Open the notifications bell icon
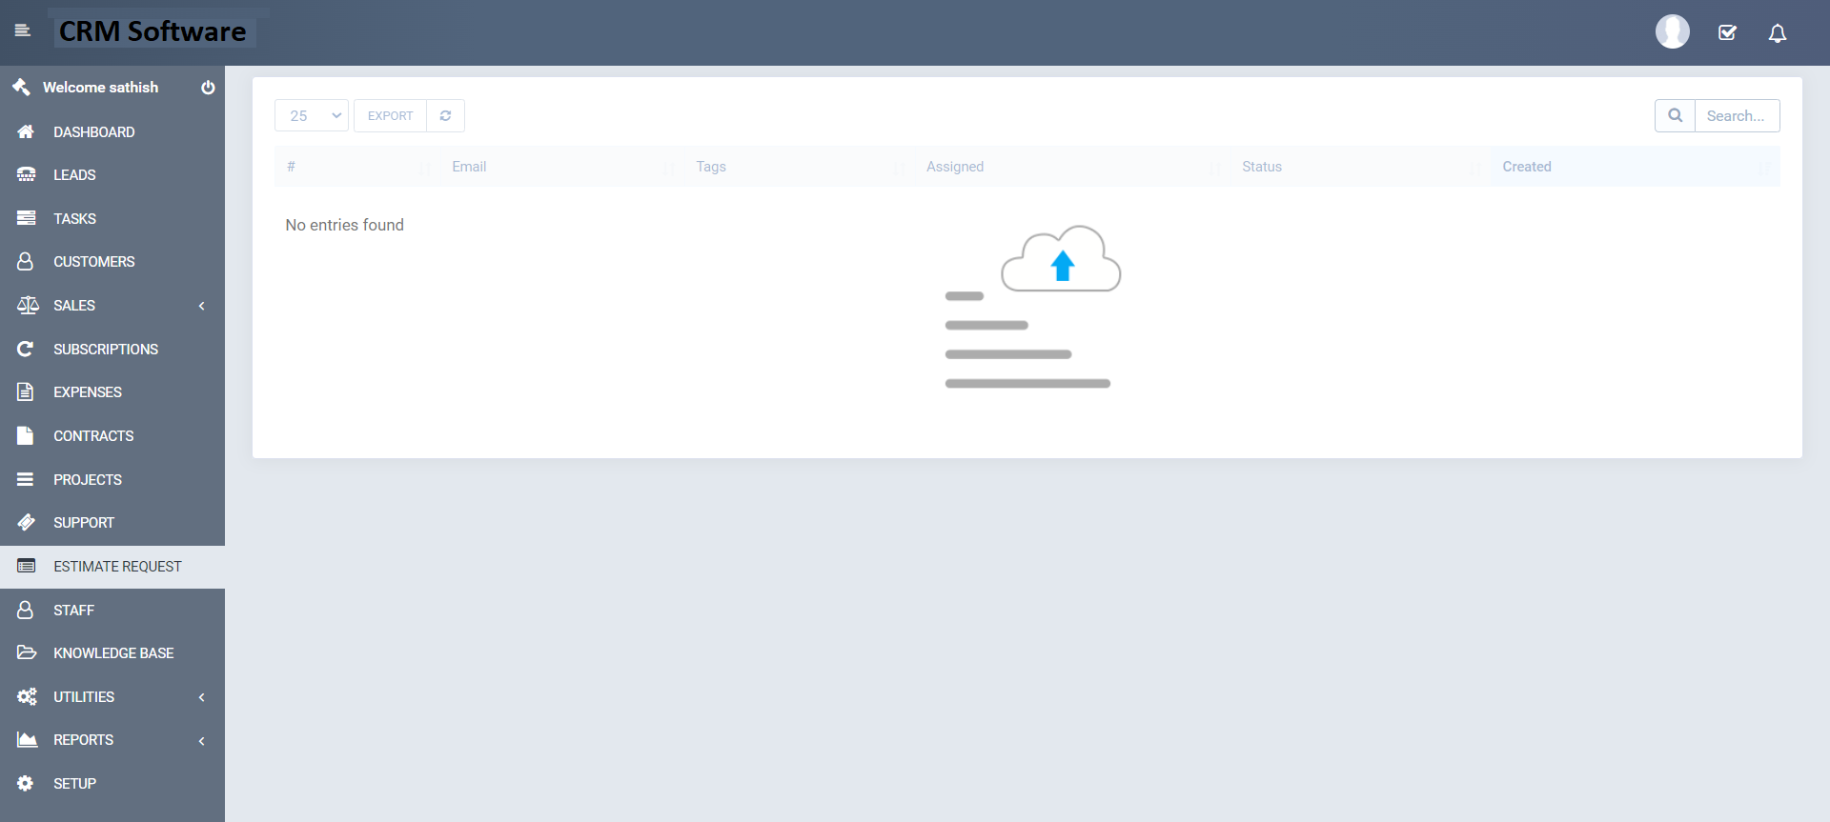 click(x=1778, y=33)
